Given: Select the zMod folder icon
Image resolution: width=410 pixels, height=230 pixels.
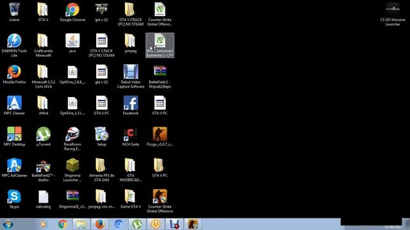Looking at the screenshot, I should 43,105.
